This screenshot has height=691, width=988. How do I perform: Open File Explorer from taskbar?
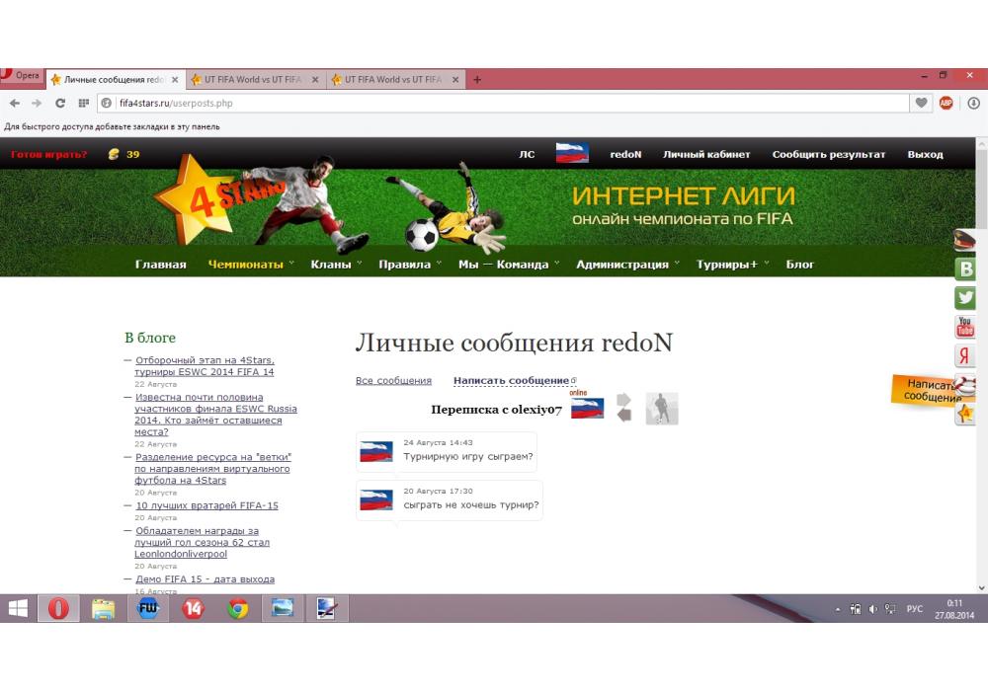[104, 608]
